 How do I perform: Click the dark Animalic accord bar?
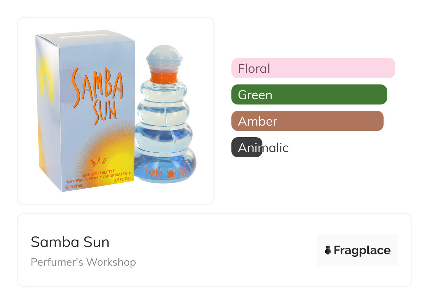click(x=247, y=147)
